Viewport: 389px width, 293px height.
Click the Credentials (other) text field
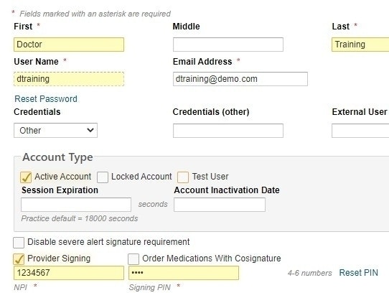pos(228,131)
